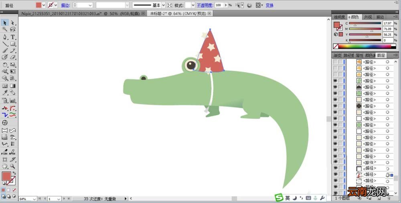Image resolution: width=401 pixels, height=203 pixels.
Task: Toggle lock on dark semicircle path layer
Action: point(340,87)
